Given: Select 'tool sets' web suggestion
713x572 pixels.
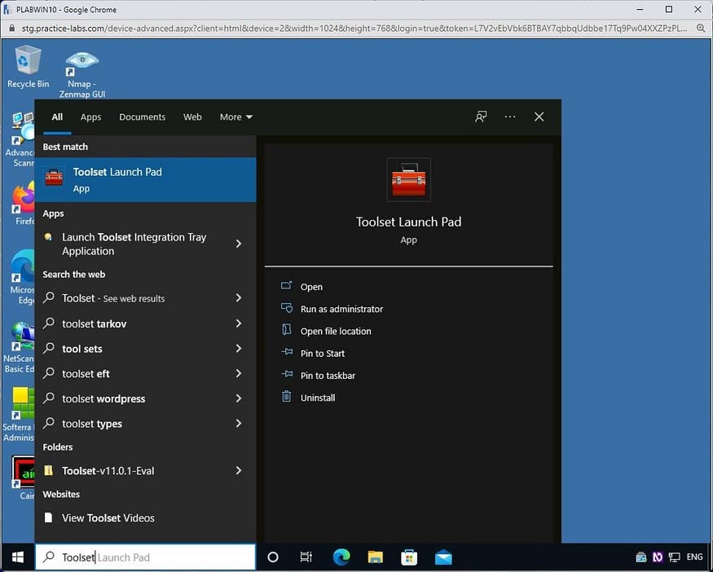Looking at the screenshot, I should point(146,348).
